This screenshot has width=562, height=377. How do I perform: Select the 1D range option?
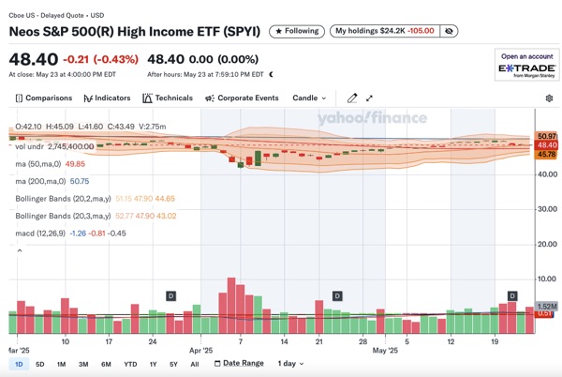point(19,364)
